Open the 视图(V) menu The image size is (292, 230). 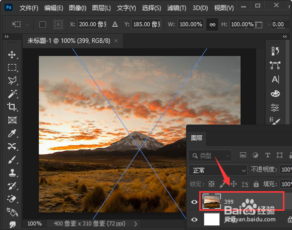(x=224, y=8)
